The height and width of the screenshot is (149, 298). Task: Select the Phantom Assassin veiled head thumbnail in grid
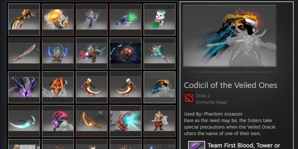pyautogui.click(x=160, y=87)
